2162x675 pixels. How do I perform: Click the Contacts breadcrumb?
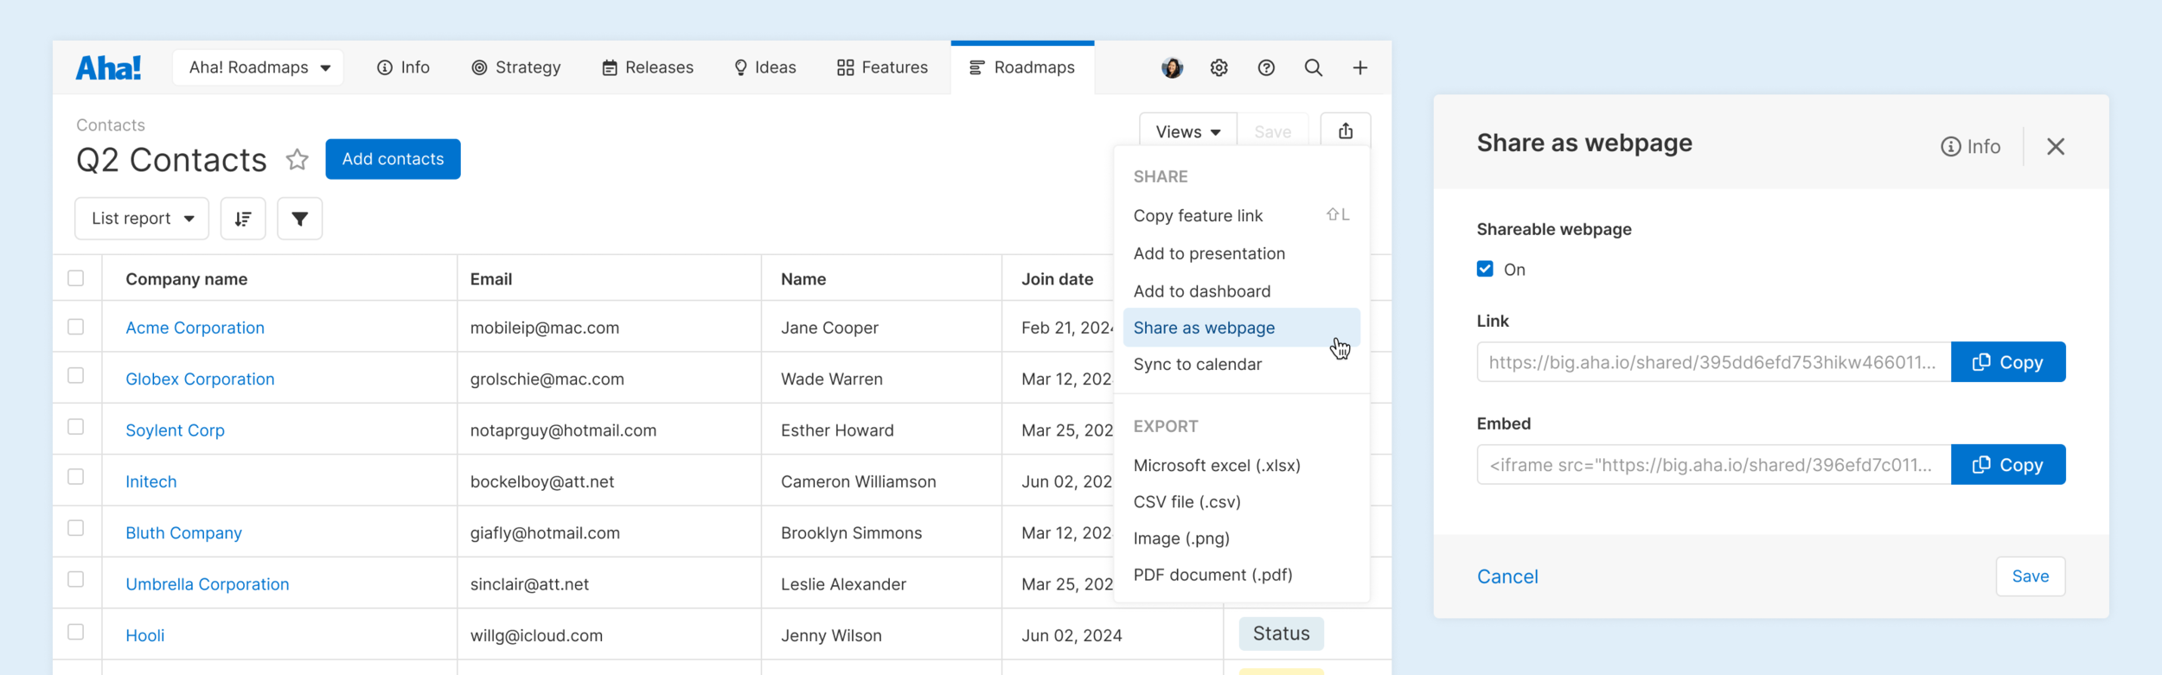[110, 125]
